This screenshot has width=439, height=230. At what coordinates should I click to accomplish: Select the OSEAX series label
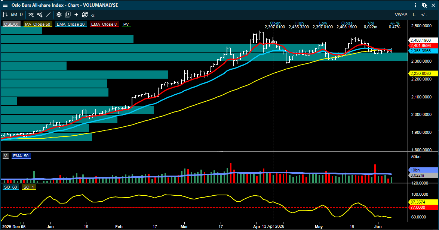click(x=11, y=24)
